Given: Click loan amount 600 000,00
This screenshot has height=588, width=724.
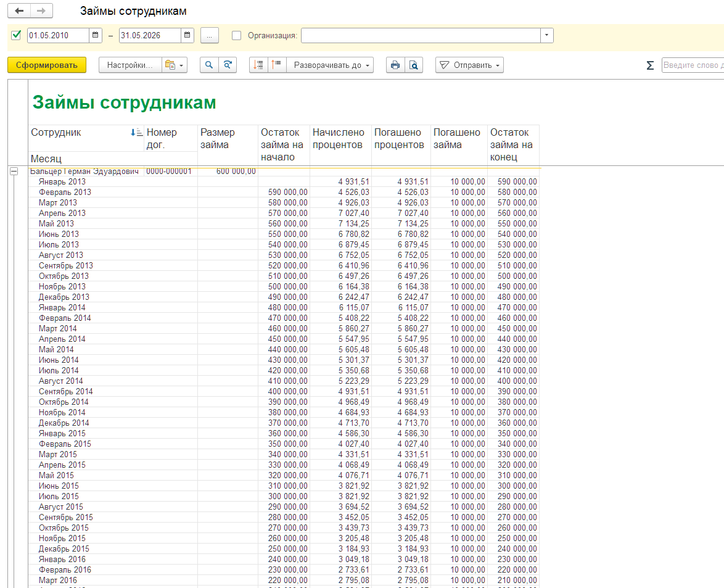Looking at the screenshot, I should pyautogui.click(x=236, y=172).
